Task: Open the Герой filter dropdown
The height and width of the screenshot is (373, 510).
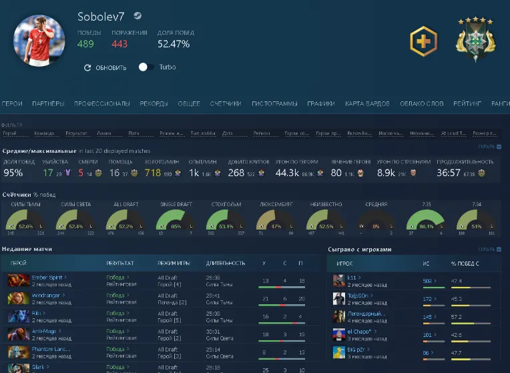Action: coord(15,133)
